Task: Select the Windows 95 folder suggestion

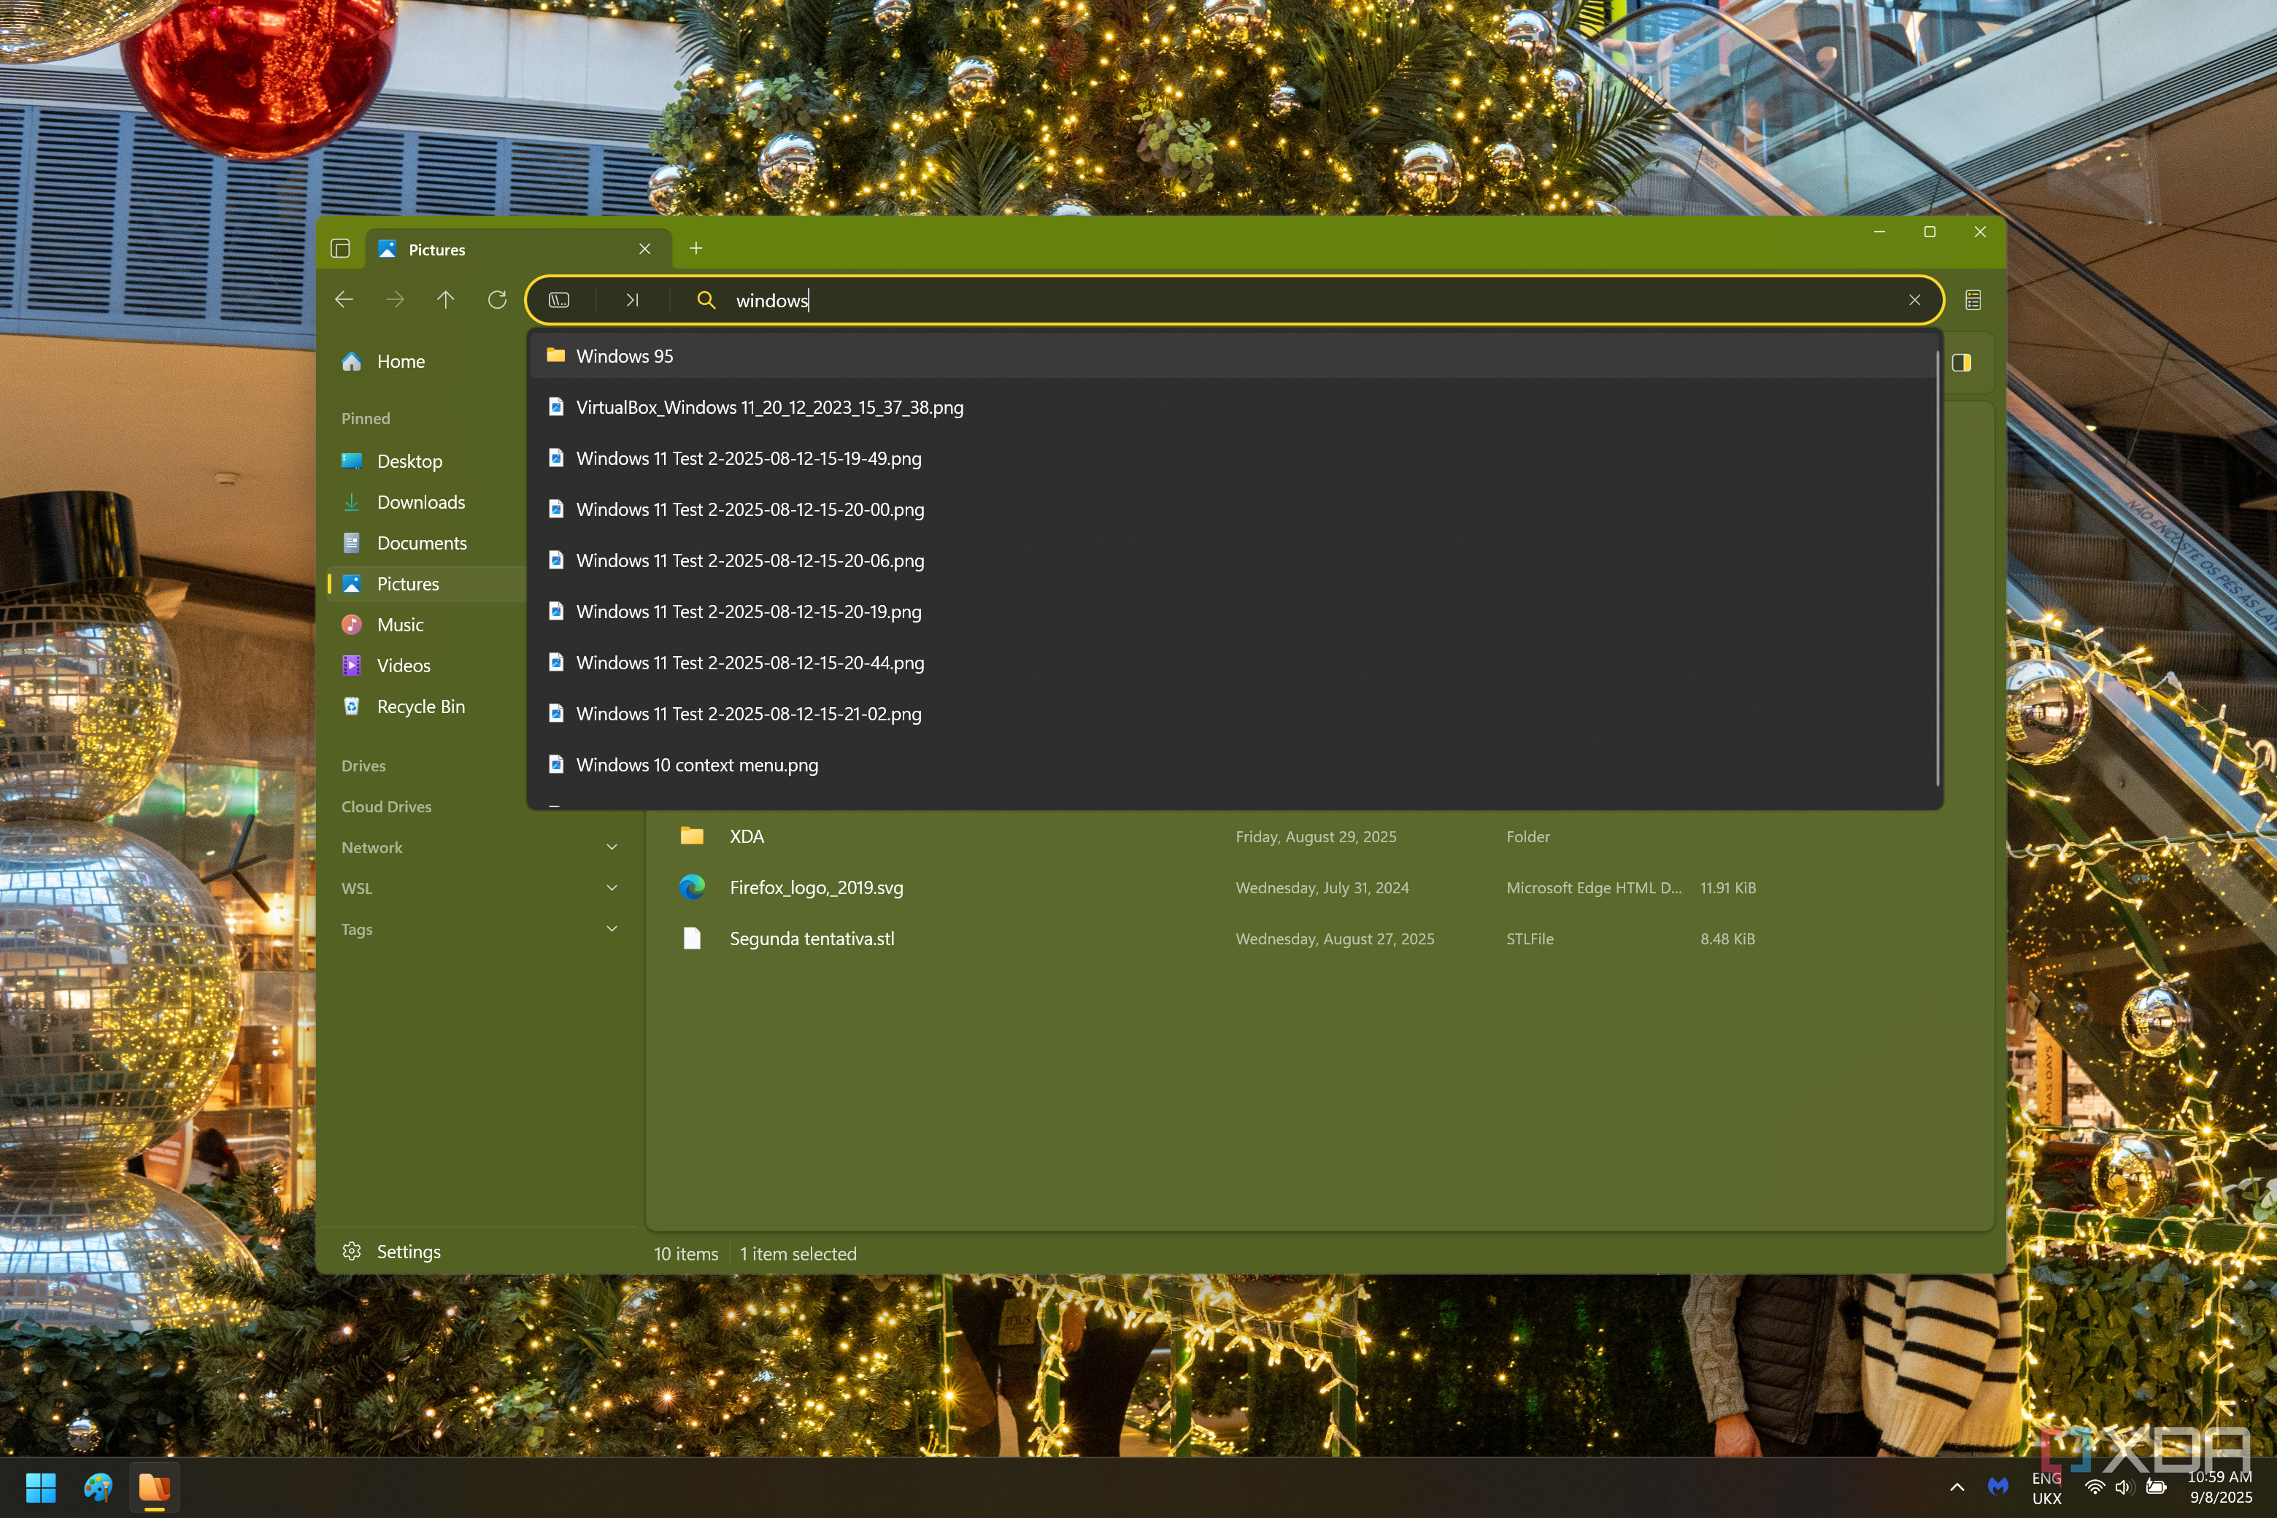Action: click(x=1231, y=356)
